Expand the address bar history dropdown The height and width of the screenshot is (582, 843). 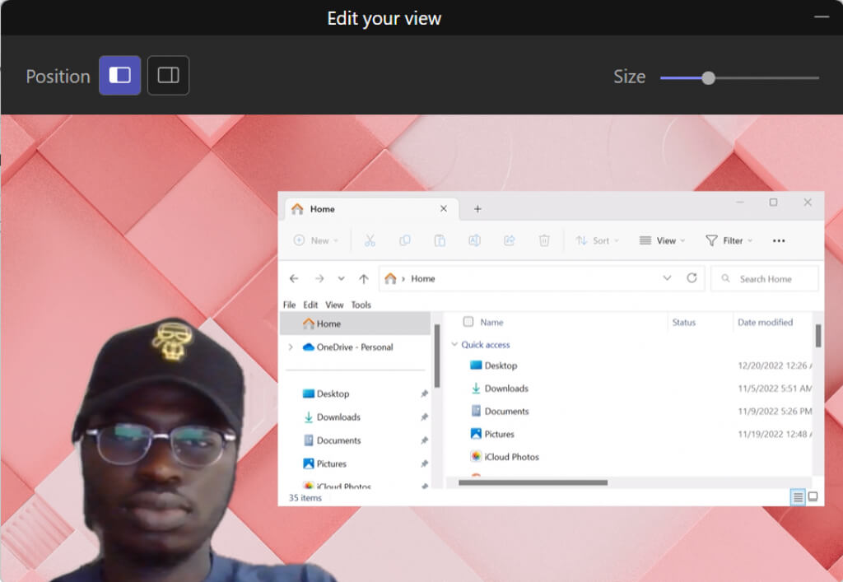pyautogui.click(x=667, y=278)
